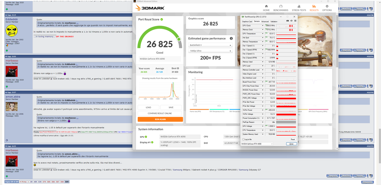Click the 3DMark logo

tap(149, 8)
